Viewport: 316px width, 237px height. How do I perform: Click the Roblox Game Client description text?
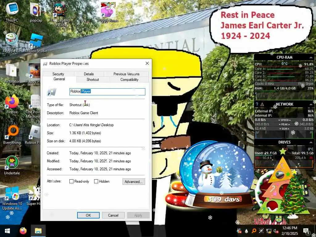[84, 113]
